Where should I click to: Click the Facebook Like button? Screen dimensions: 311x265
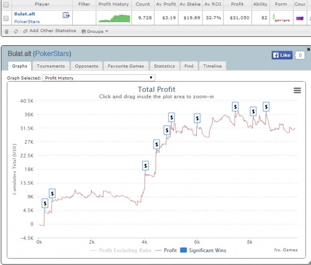click(282, 55)
